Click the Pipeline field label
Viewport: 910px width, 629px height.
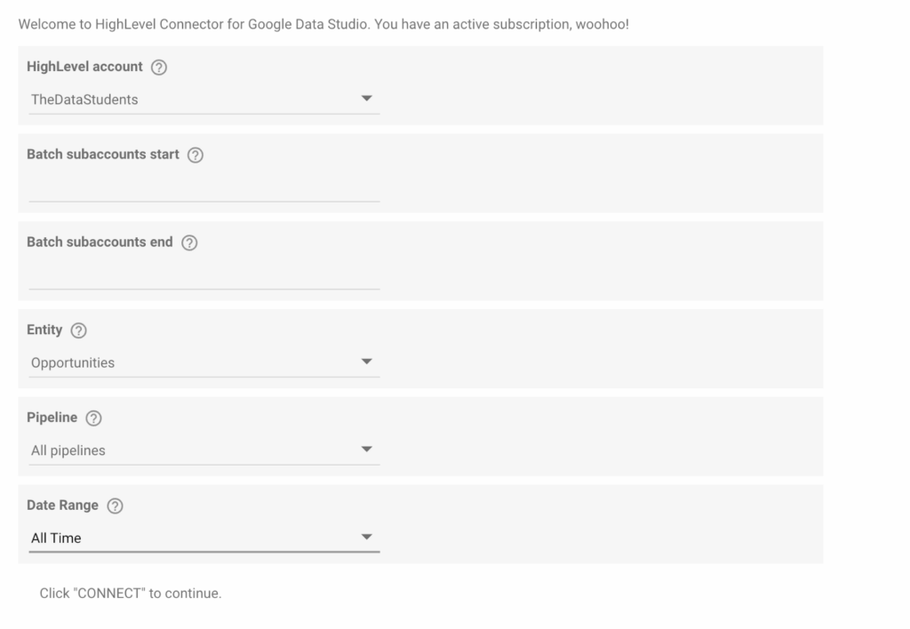52,418
